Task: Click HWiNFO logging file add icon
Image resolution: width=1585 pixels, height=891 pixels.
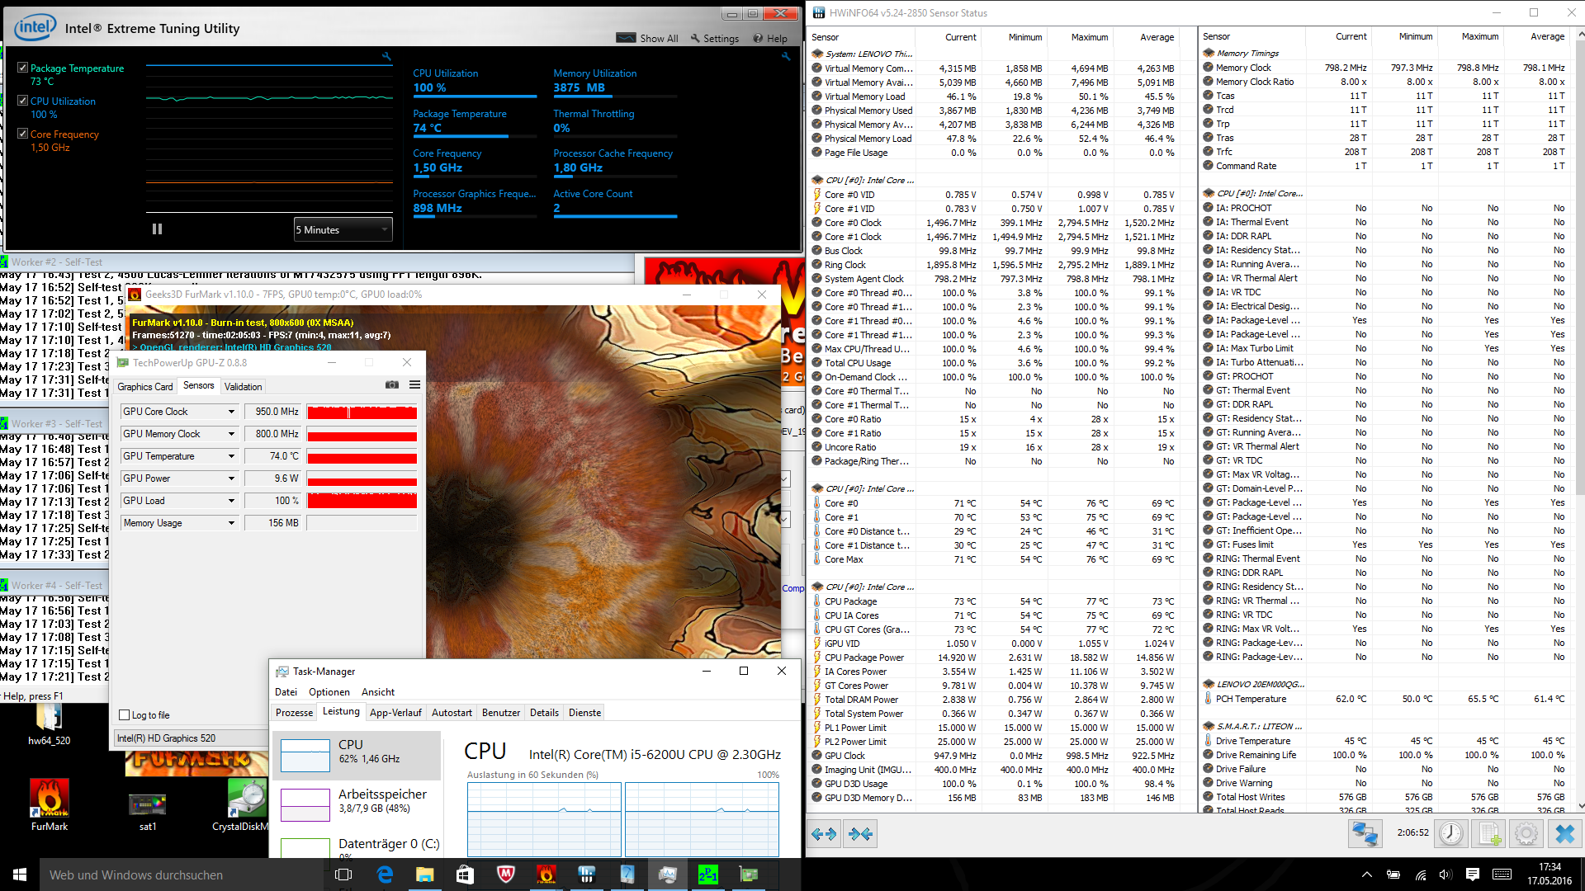Action: (1488, 834)
